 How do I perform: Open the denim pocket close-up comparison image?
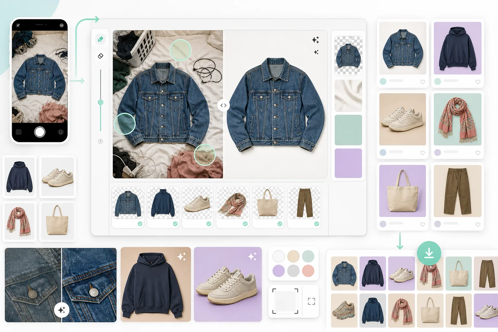click(61, 285)
